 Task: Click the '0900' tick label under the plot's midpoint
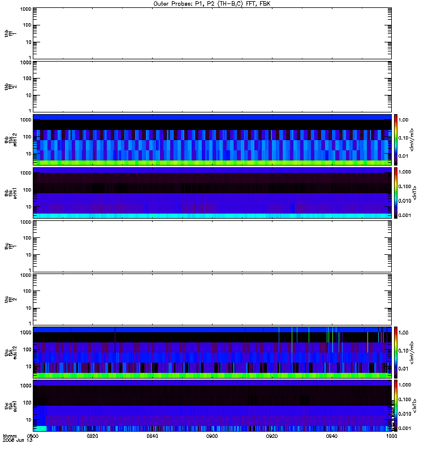212,436
